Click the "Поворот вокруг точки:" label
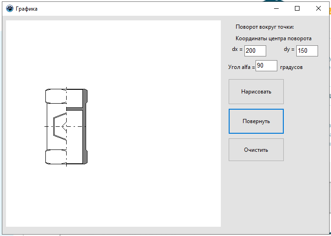Viewport: 331px width, 236px height. pyautogui.click(x=264, y=27)
